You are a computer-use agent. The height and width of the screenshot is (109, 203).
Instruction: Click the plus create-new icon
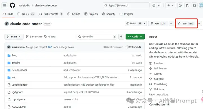coord(168,5)
